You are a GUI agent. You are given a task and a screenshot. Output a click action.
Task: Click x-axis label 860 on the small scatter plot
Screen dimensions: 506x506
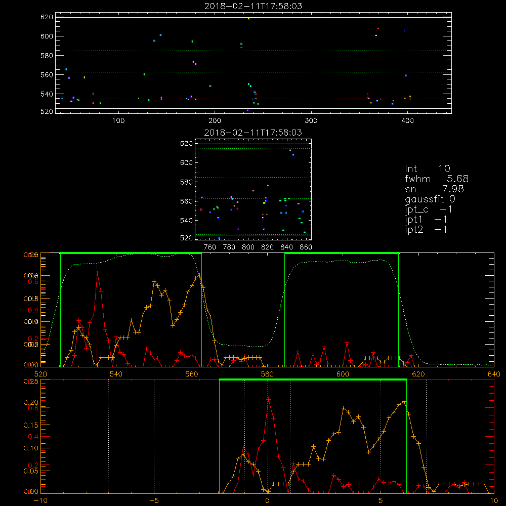coord(306,247)
